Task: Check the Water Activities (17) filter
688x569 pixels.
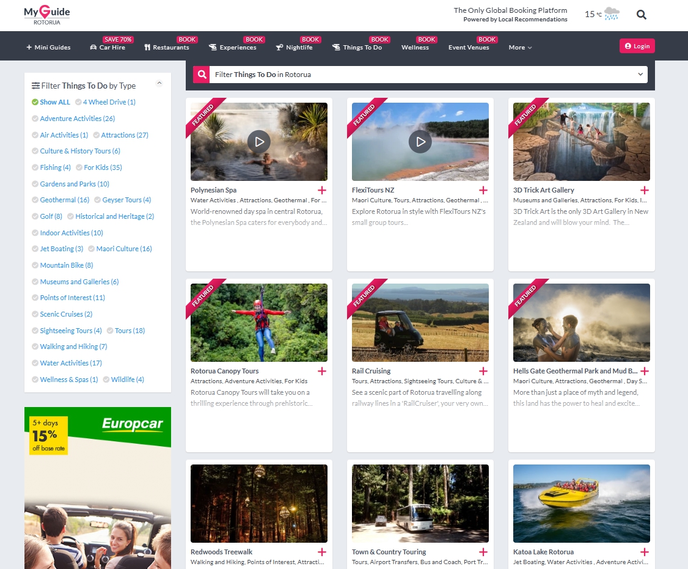Action: pyautogui.click(x=67, y=363)
